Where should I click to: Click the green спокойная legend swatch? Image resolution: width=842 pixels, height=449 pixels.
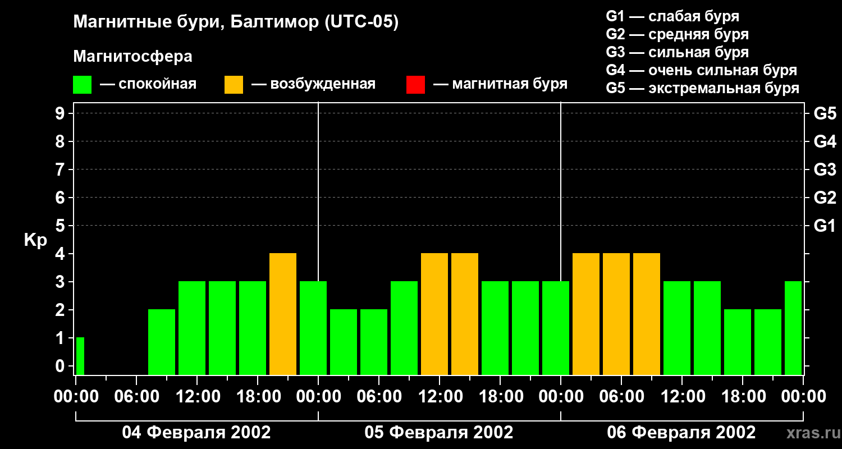(82, 85)
